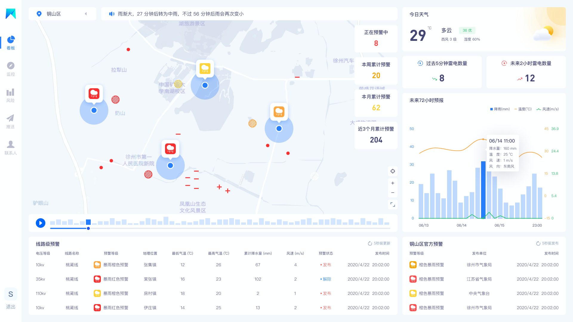This screenshot has height=322, width=573.
Task: Click the 铜山区 location pin selector
Action: click(x=39, y=14)
